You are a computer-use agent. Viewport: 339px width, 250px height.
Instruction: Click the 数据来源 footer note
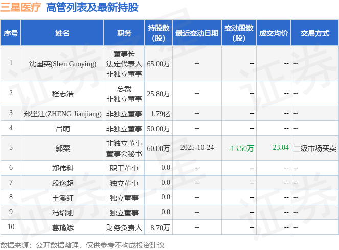(x=82, y=245)
